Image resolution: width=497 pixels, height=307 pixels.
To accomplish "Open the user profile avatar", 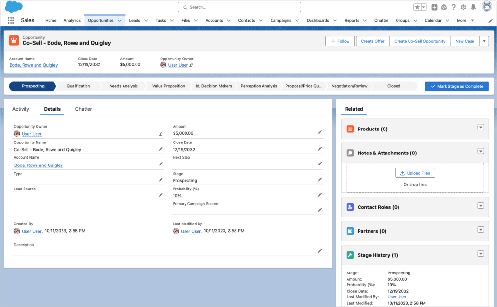I will (x=486, y=6).
